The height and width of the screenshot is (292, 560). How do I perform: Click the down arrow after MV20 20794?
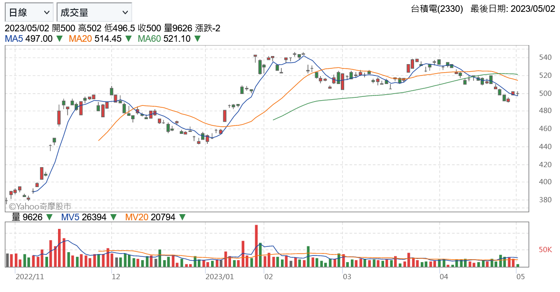pyautogui.click(x=182, y=217)
